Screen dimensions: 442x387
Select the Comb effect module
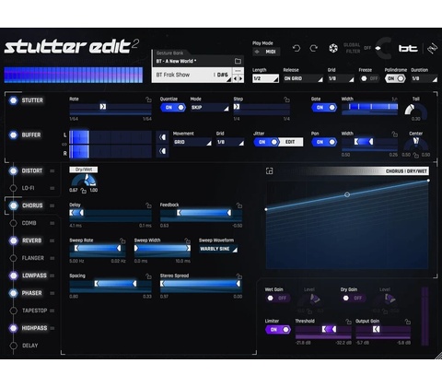click(x=29, y=223)
